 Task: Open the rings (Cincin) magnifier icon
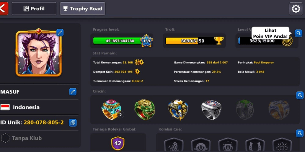(300, 95)
